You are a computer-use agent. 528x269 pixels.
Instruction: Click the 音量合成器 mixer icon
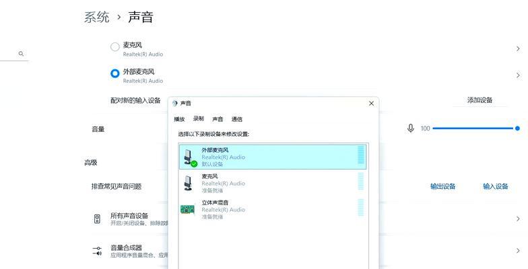[97, 251]
